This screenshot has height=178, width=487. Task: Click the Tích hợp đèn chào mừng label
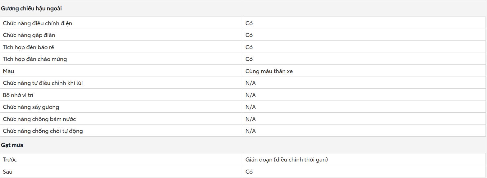[35, 59]
